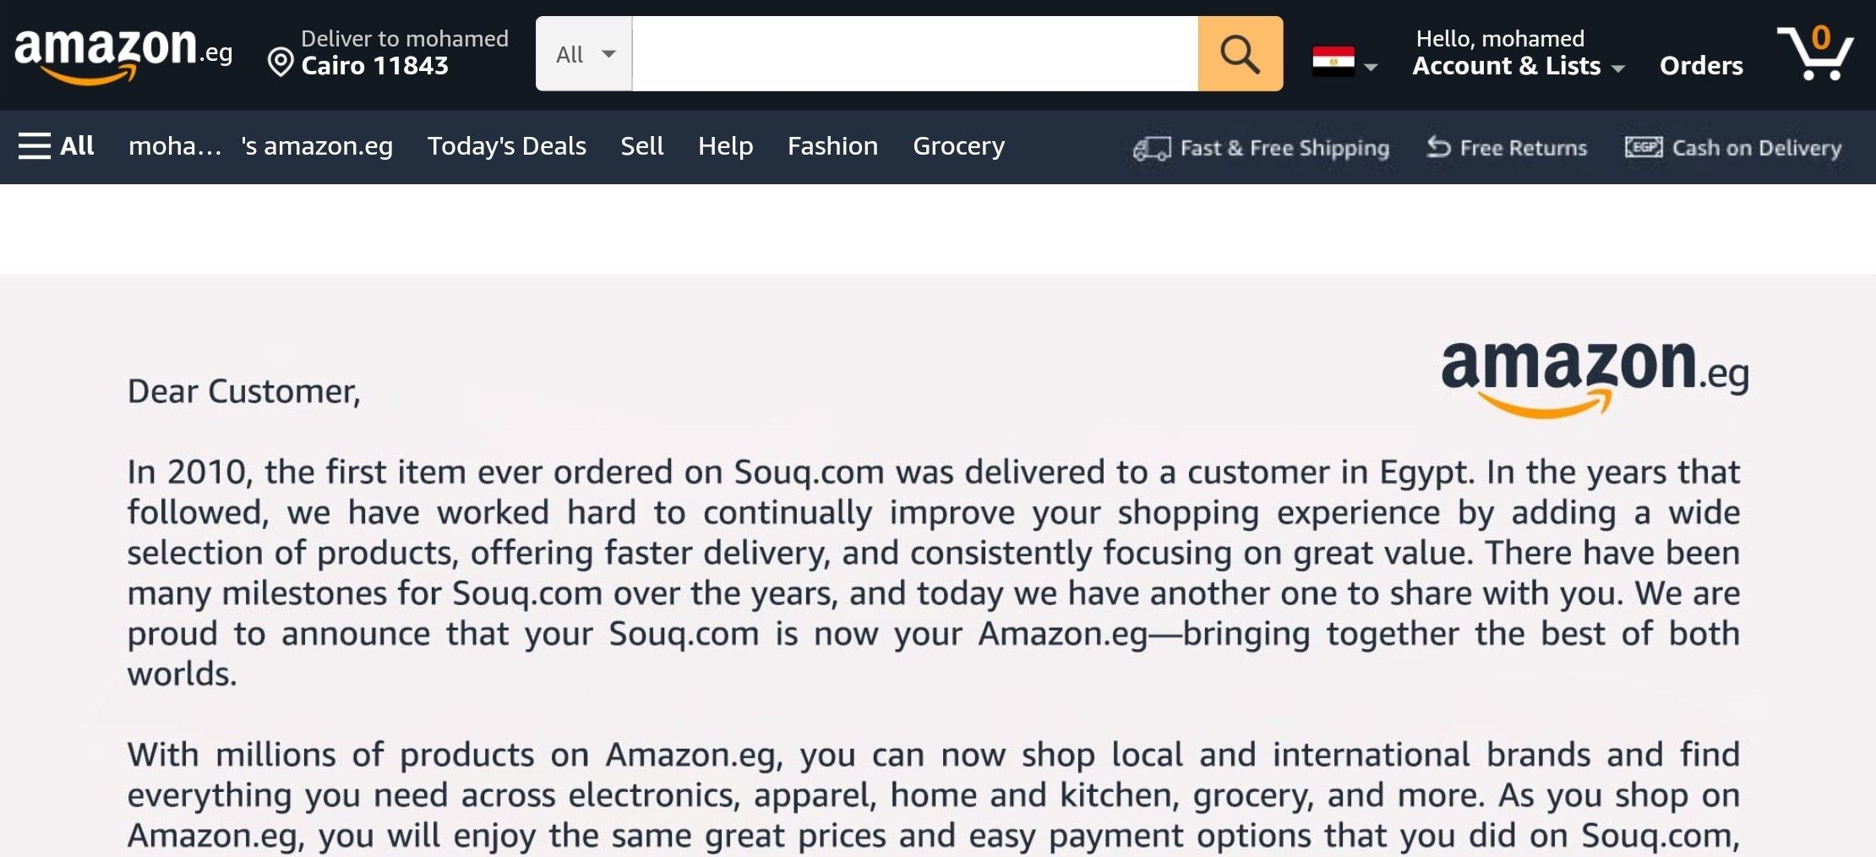Open the language selector dropdown arrow

click(1372, 67)
